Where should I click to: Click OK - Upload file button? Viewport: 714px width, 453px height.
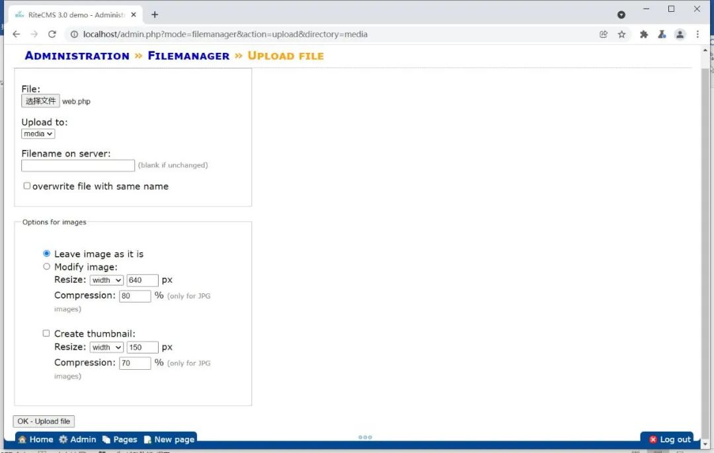pyautogui.click(x=44, y=421)
